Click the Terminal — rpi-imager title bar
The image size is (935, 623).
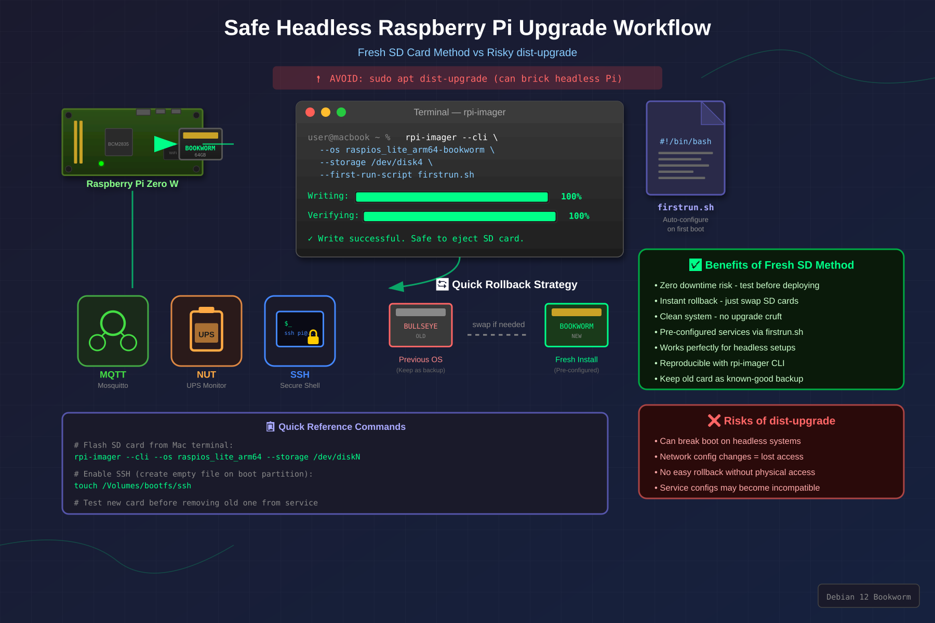pos(459,112)
